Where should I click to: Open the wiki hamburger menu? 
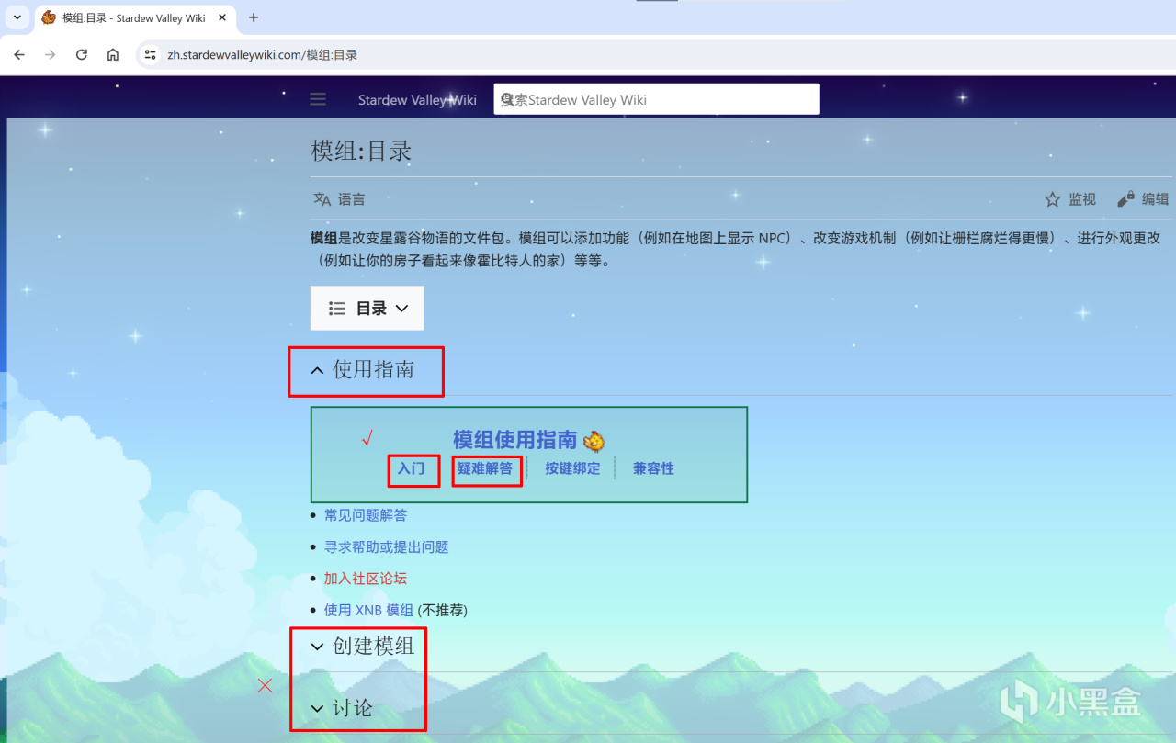[x=318, y=99]
